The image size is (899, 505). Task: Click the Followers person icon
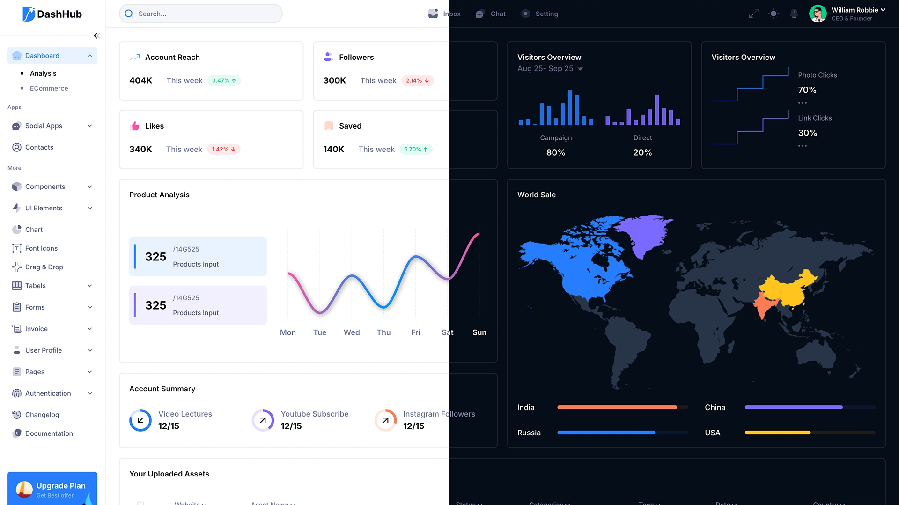[328, 57]
